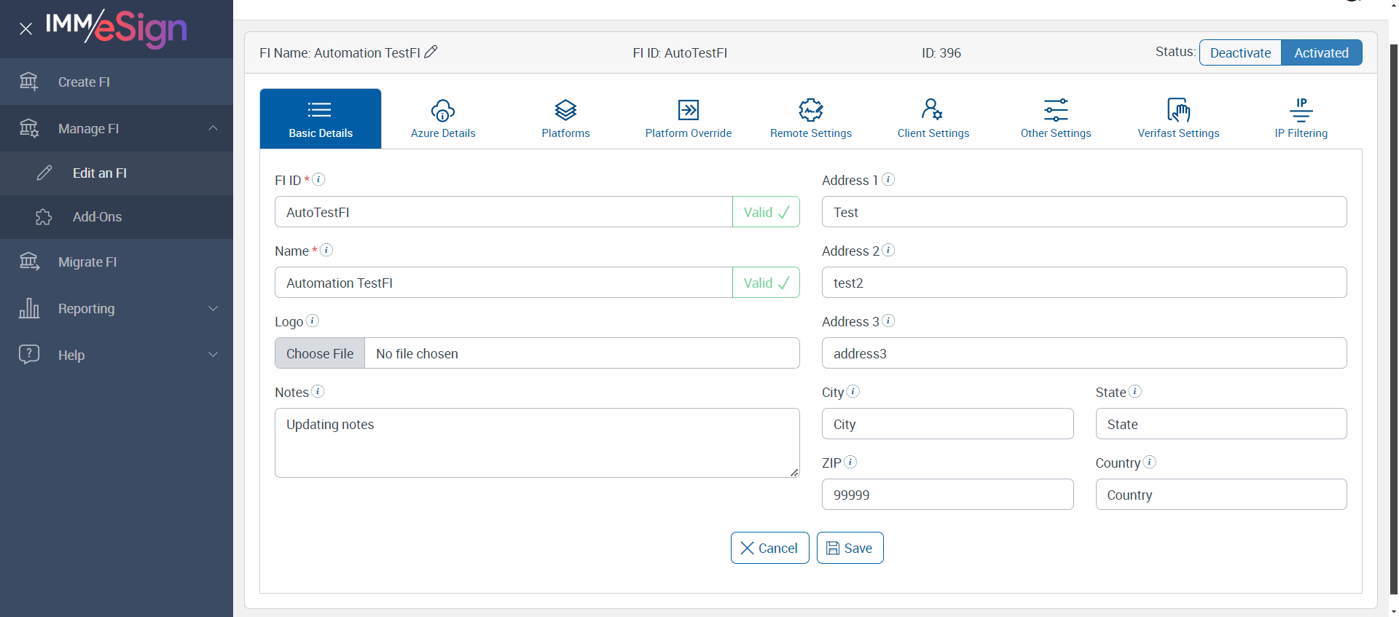Click the ZIP info icon
This screenshot has width=1399, height=617.
click(850, 462)
